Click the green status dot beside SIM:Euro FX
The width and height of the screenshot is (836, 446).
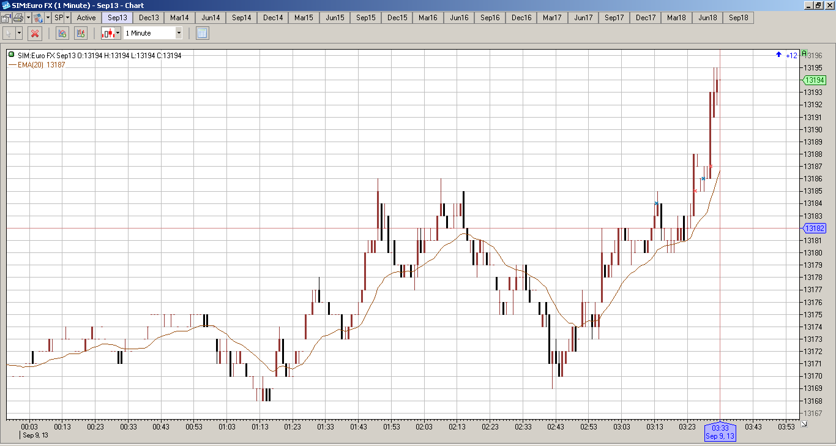[12, 55]
